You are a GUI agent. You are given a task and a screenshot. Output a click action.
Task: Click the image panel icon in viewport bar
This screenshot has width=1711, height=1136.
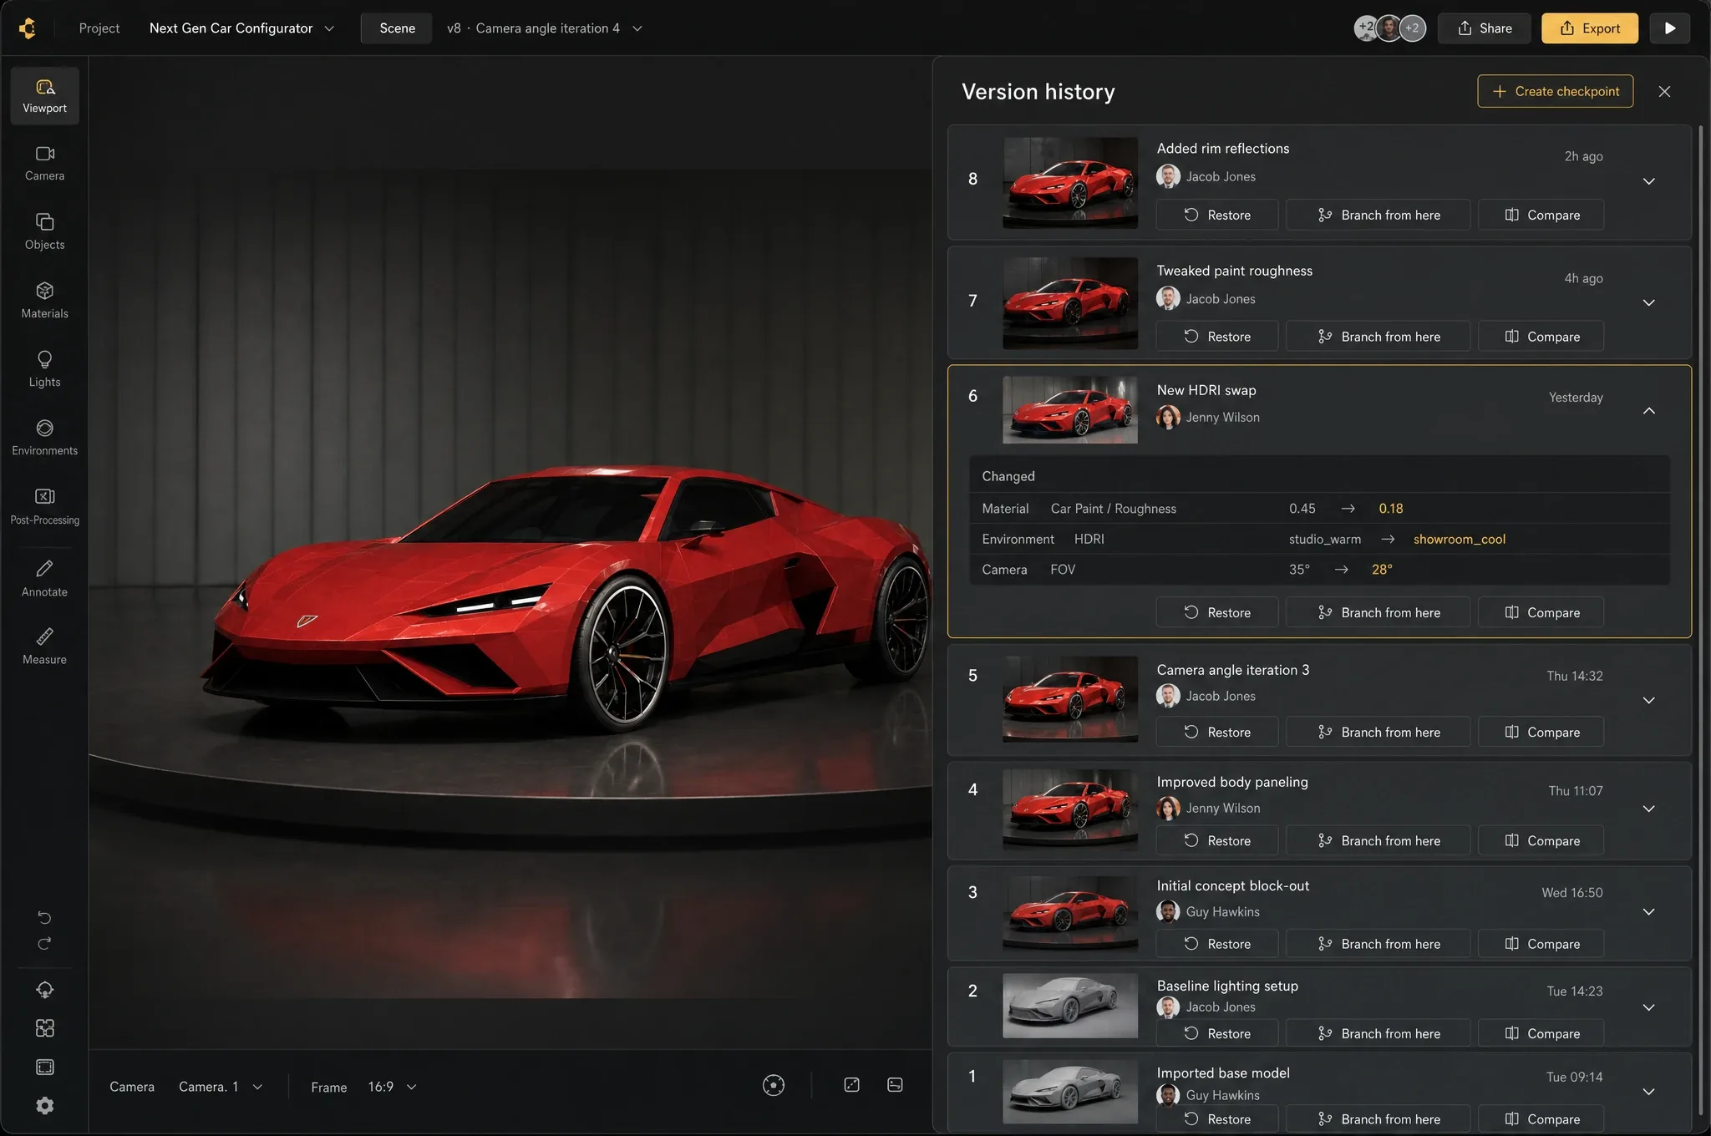(x=895, y=1085)
